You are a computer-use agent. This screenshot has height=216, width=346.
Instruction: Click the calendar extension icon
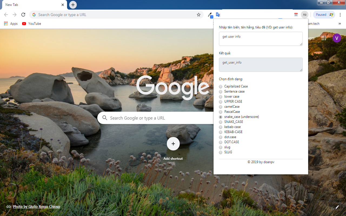click(296, 15)
